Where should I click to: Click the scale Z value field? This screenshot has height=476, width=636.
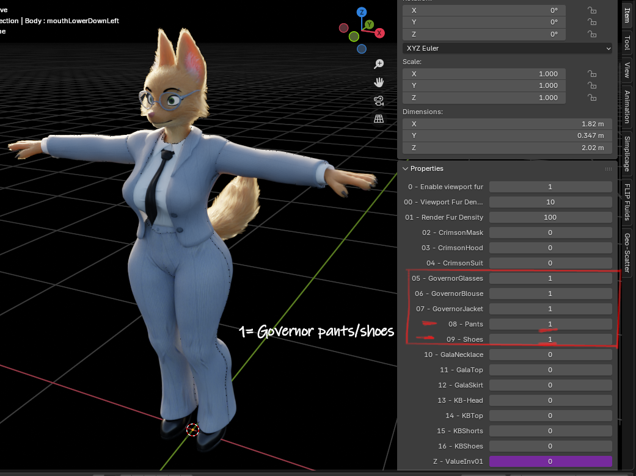pos(484,98)
